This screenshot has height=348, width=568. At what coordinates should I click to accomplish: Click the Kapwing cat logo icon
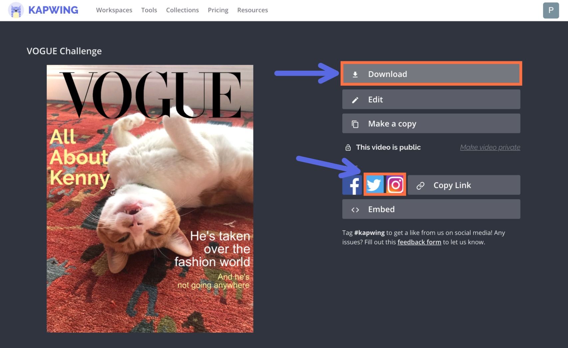tap(16, 10)
